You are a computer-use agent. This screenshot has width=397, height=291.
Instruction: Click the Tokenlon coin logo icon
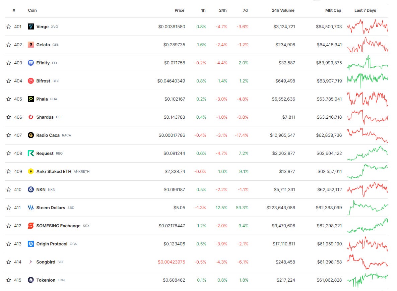tap(30, 280)
